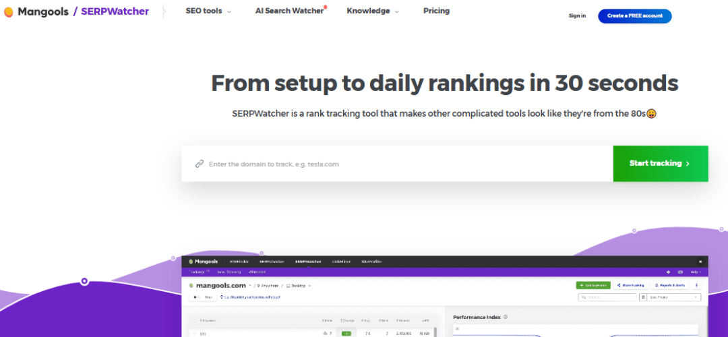This screenshot has width=728, height=337.
Task: Click the Performance Index help icon
Action: click(505, 317)
